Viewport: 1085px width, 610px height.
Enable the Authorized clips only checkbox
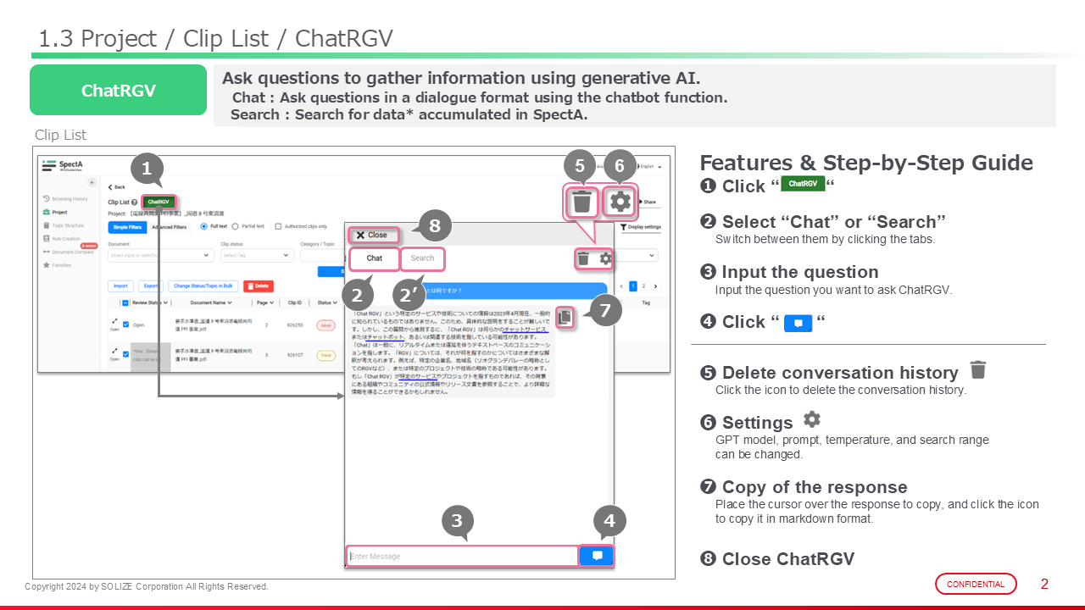pos(277,226)
